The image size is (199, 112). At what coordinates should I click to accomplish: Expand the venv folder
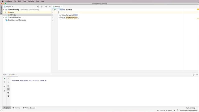[6, 12]
